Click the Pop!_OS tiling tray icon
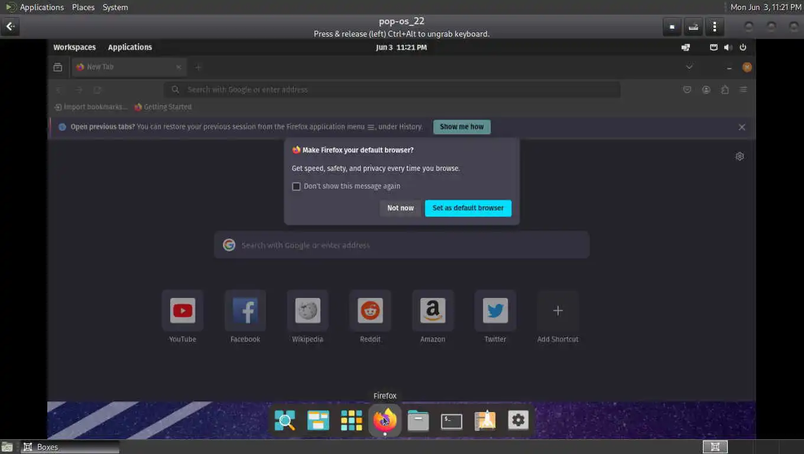The width and height of the screenshot is (804, 454). coord(686,47)
